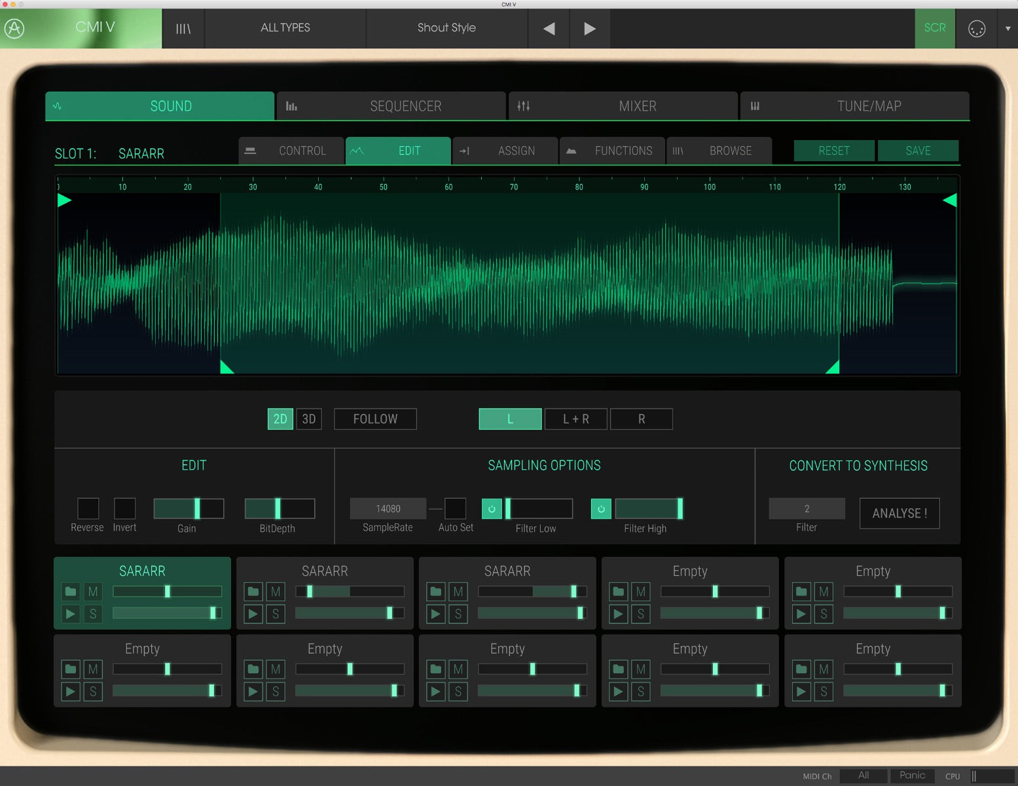Click the SampleRate value field
Viewport: 1018px width, 786px height.
tap(388, 508)
